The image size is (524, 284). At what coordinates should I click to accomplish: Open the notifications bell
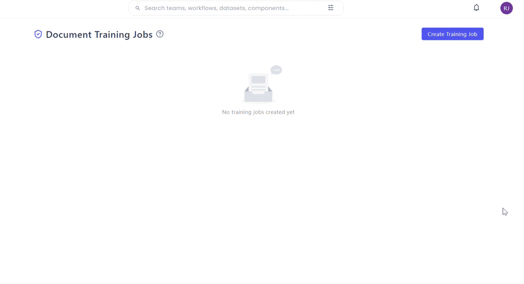click(x=476, y=8)
